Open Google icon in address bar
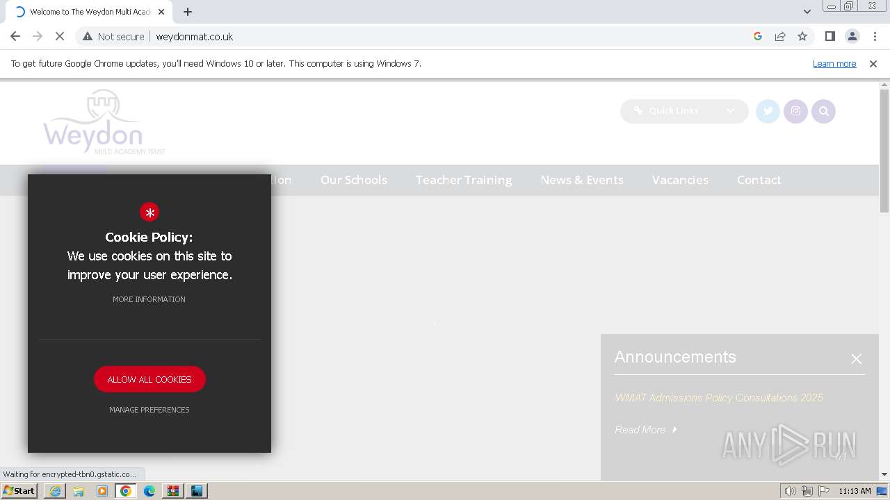Screen dimensions: 890x500 click(x=758, y=36)
